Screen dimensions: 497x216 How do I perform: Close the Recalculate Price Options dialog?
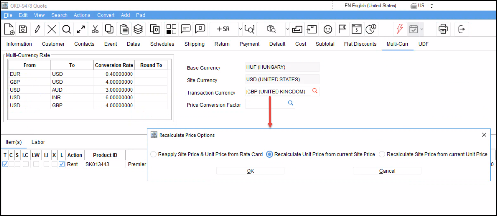(x=484, y=135)
